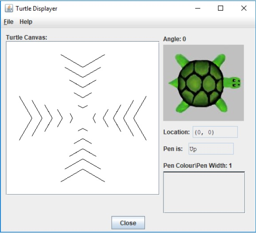The width and height of the screenshot is (256, 233).
Task: Click the 'Turtle Displayer' window title
Action: [x=36, y=8]
